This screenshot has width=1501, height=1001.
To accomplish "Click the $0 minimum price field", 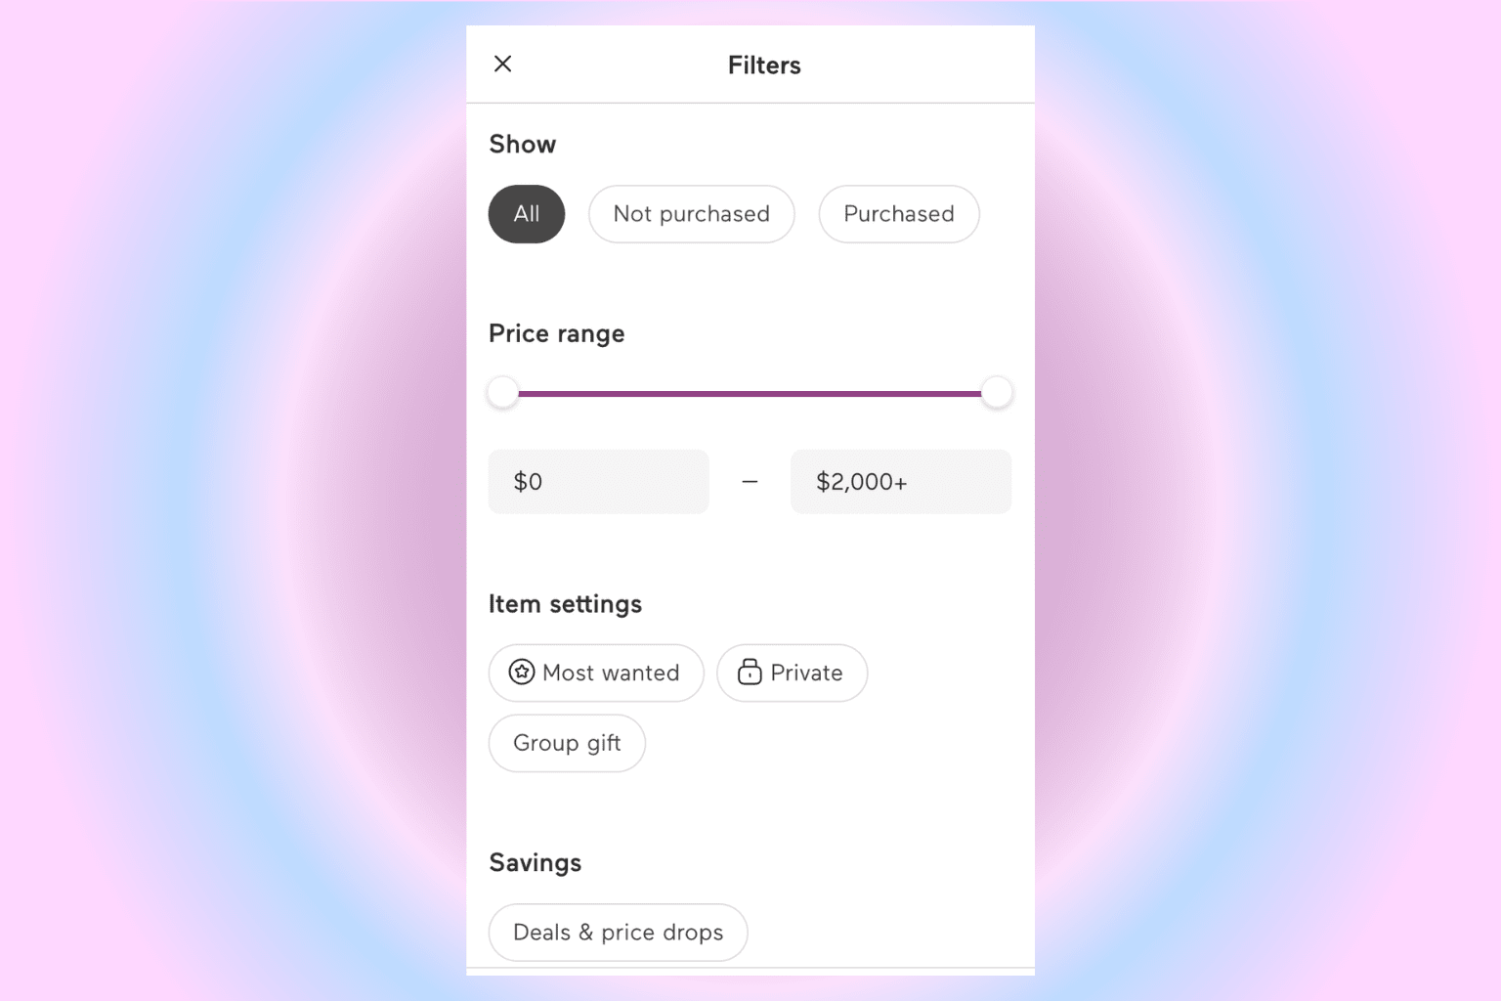I will (x=598, y=481).
